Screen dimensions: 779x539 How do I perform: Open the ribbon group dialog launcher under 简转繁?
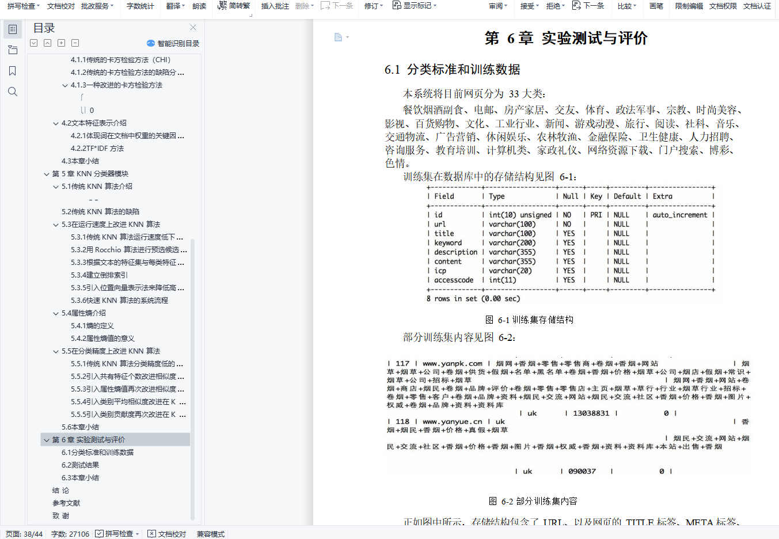pos(251,15)
